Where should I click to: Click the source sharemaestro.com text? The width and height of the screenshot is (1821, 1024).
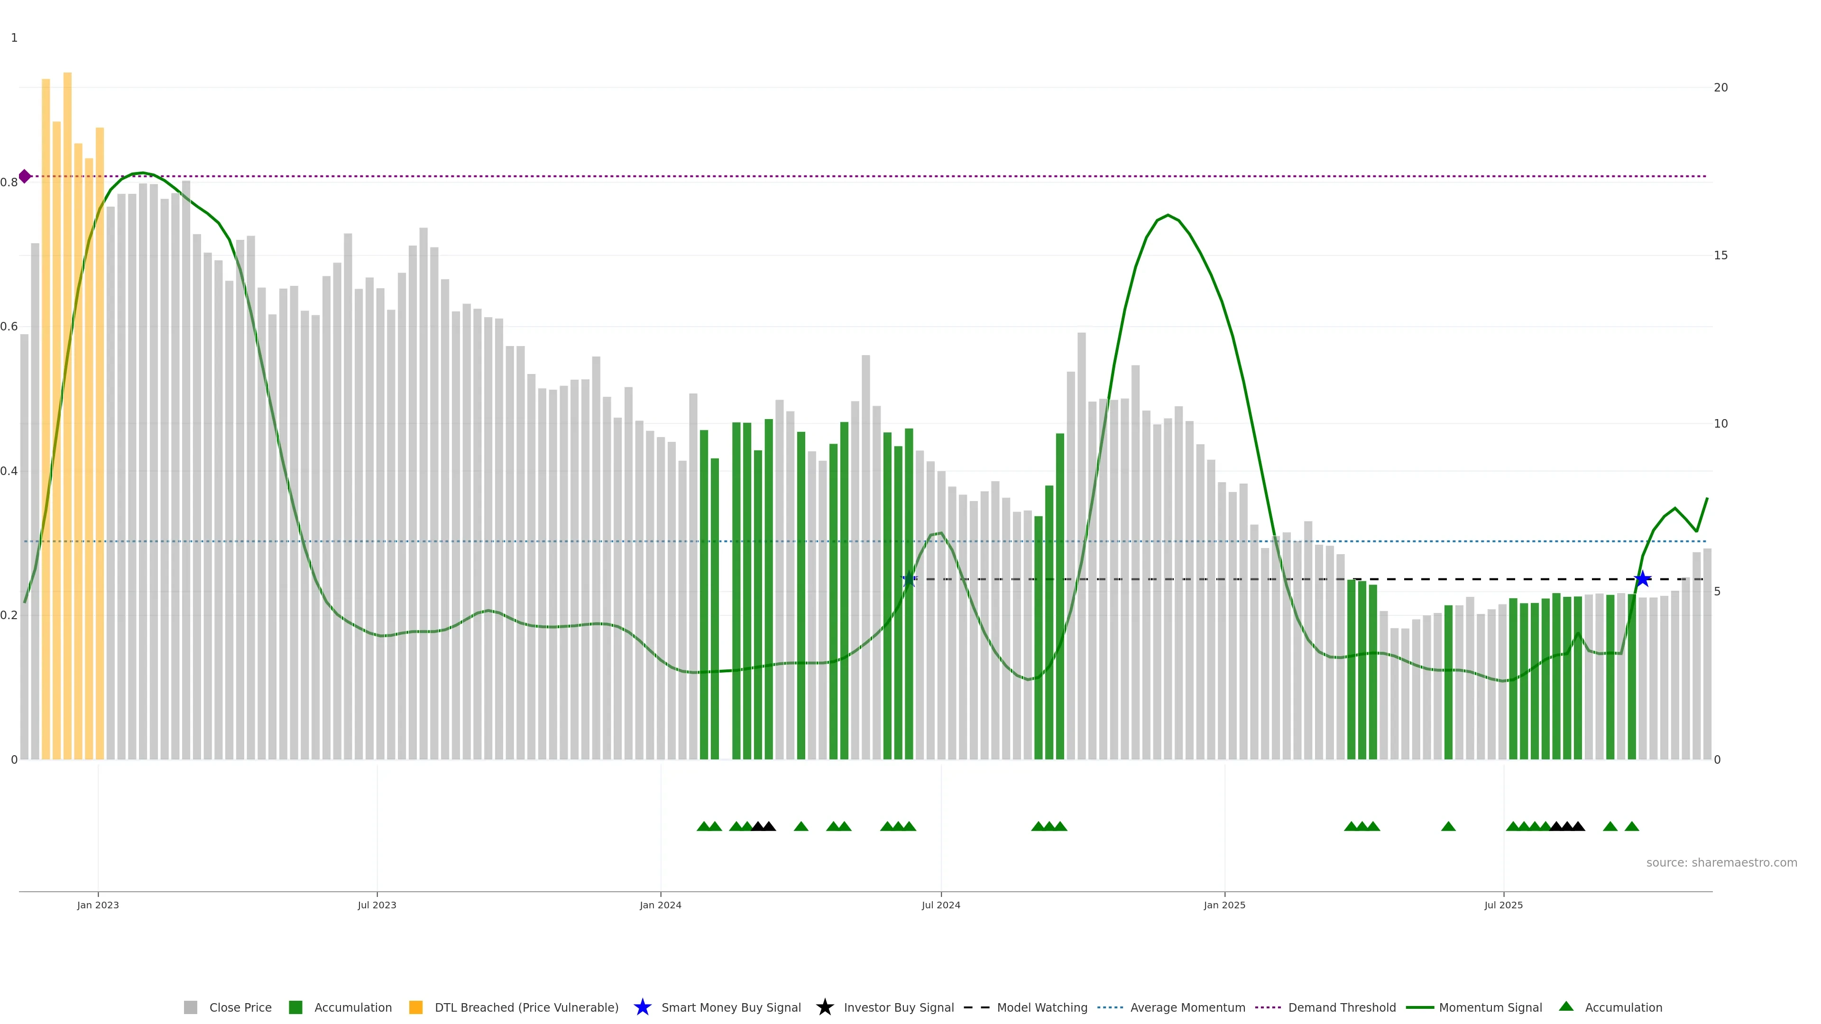(1721, 863)
